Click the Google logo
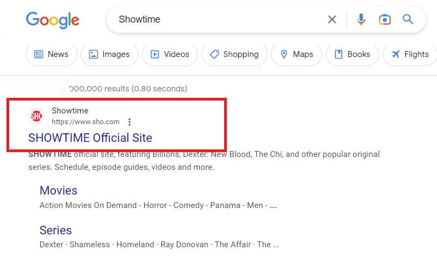This screenshot has height=258, width=437. (x=53, y=20)
